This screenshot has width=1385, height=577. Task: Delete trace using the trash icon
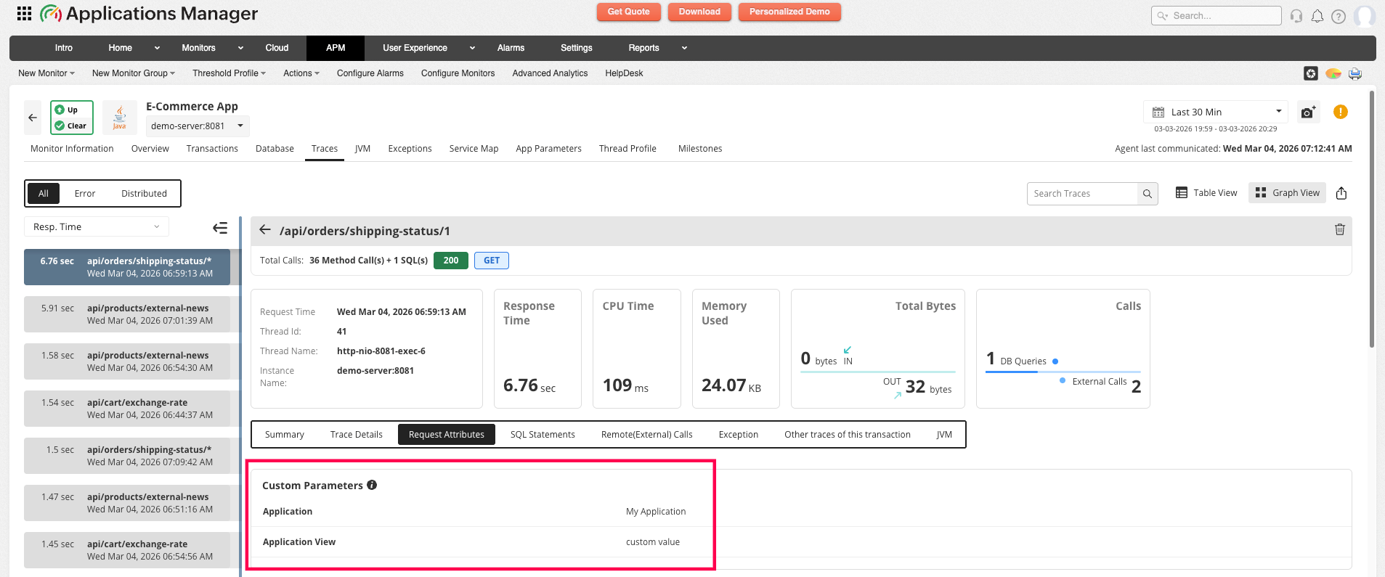pyautogui.click(x=1339, y=230)
